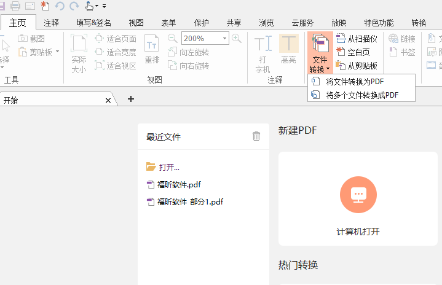442x285 pixels.
Task: Click the PDF icon beside 福昕软件 部分1.pdf
Action: 151,201
